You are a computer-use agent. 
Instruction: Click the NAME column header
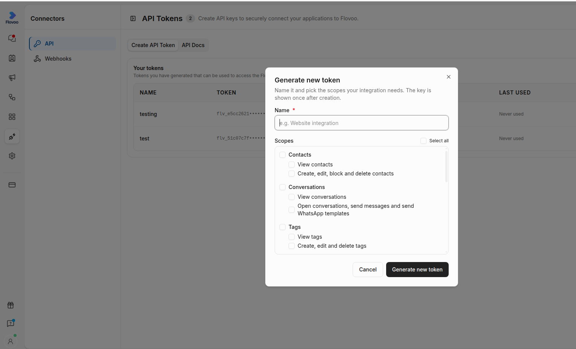click(148, 93)
